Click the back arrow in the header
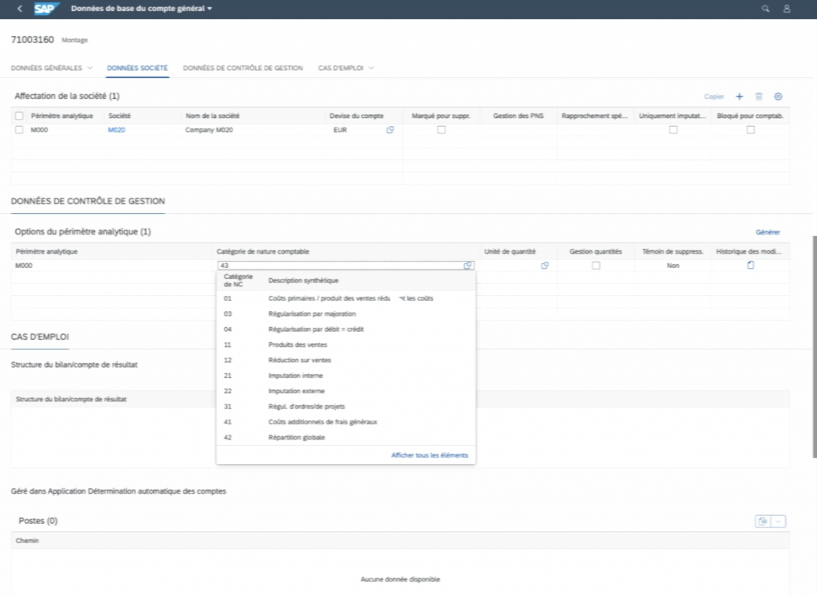This screenshot has width=817, height=595. click(19, 9)
